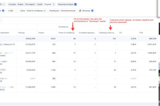Sort by the Клики column header

pyautogui.click(x=41, y=33)
